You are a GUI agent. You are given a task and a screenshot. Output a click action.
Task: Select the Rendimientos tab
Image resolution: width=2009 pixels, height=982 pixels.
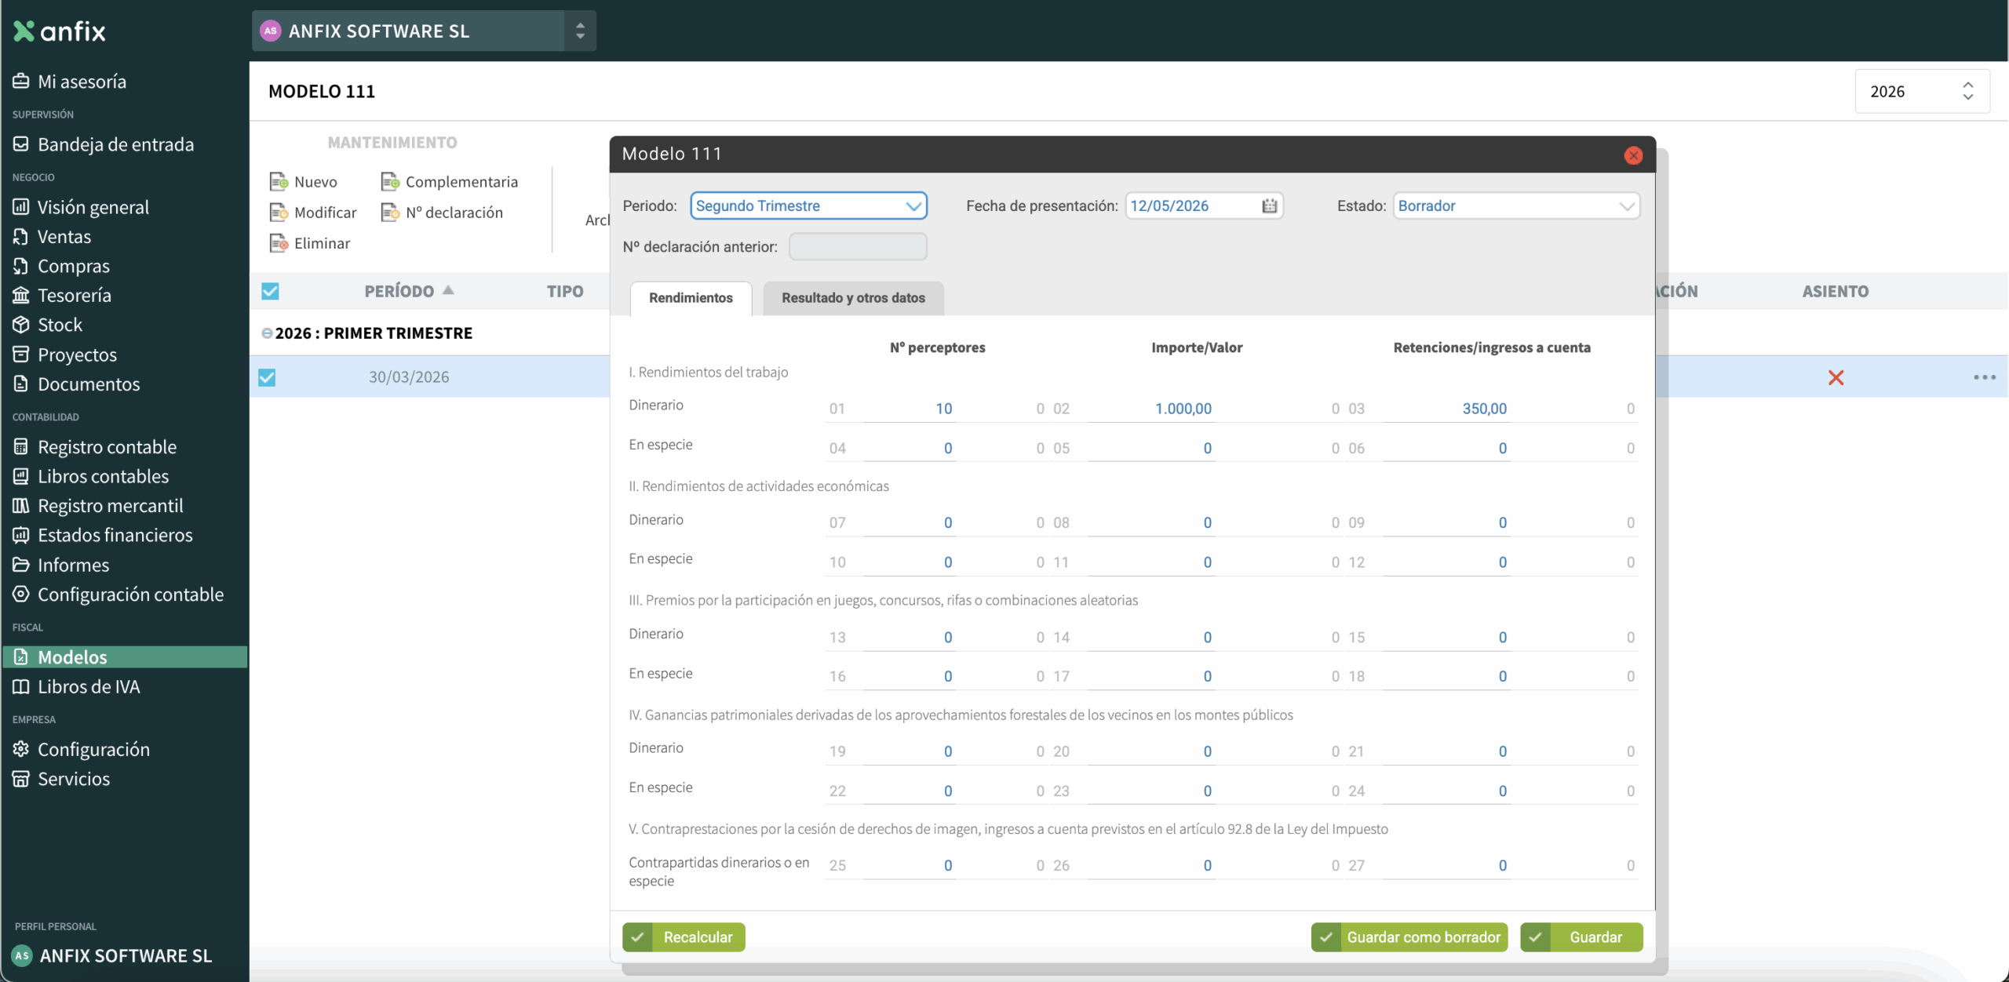(691, 298)
